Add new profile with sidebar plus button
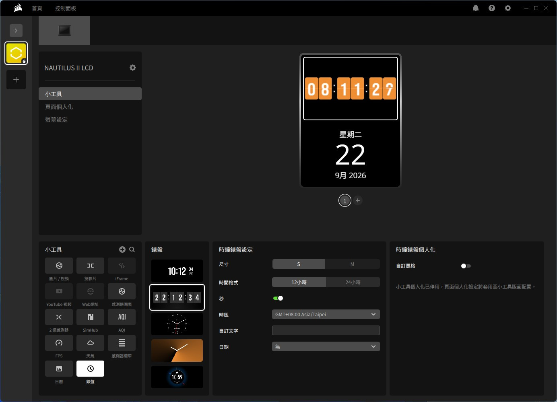 click(x=16, y=80)
